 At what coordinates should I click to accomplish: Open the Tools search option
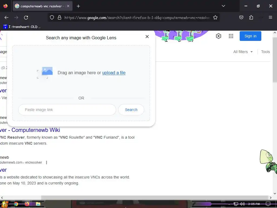[265, 52]
